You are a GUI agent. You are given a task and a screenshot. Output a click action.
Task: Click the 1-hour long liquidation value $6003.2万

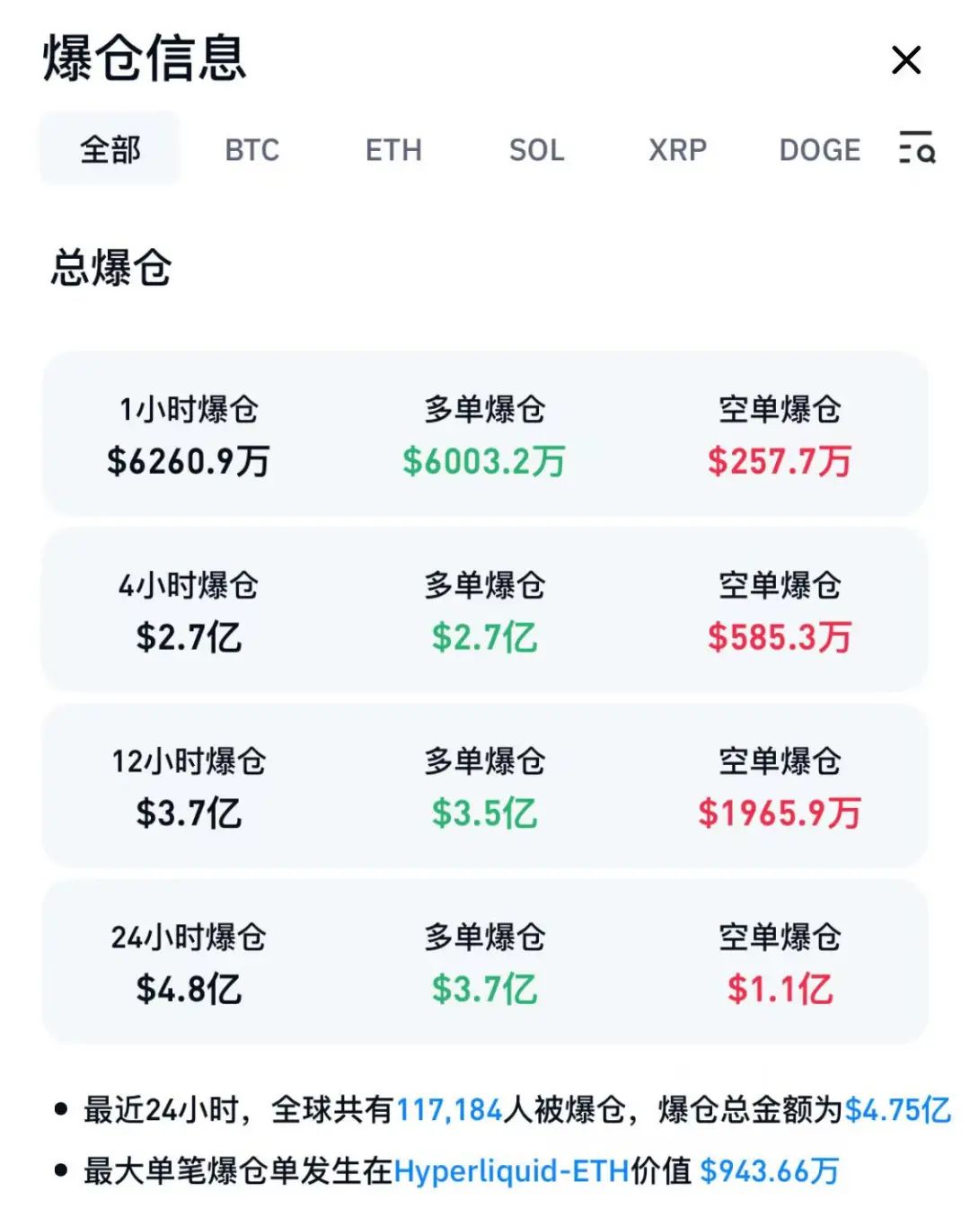pyautogui.click(x=484, y=461)
